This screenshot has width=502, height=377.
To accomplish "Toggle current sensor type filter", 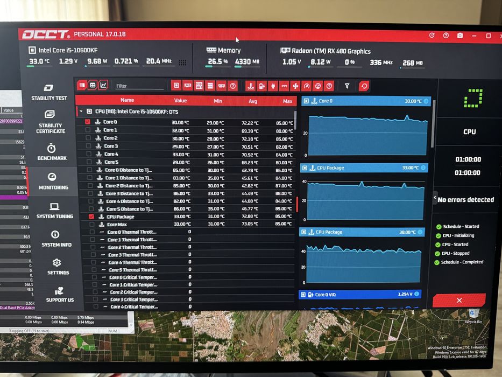I will (x=284, y=86).
